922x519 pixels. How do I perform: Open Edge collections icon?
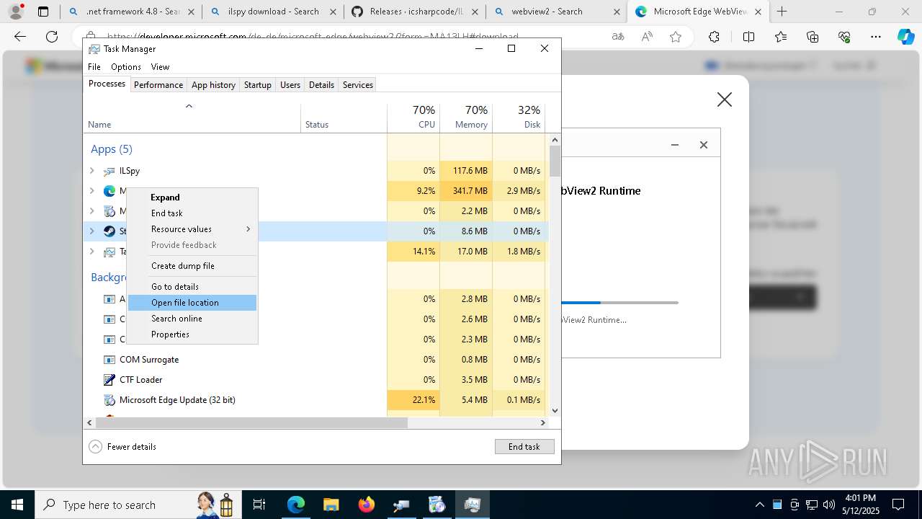(x=813, y=37)
